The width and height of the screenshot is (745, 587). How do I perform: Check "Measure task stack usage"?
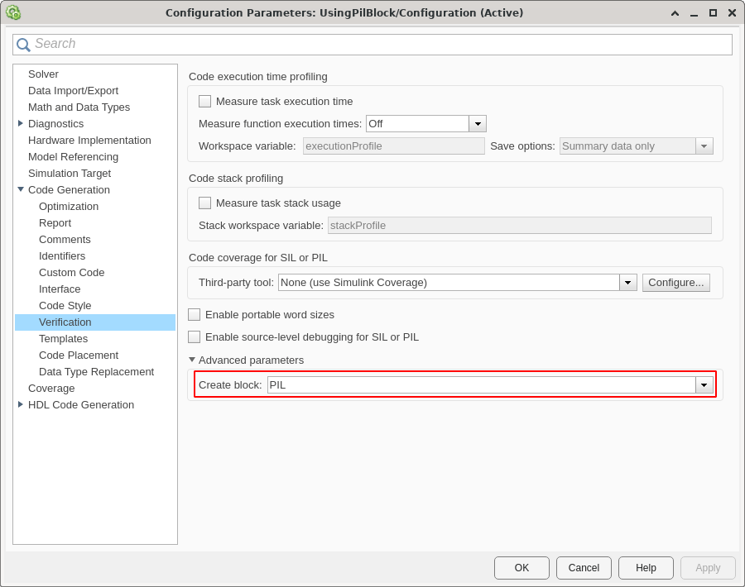click(204, 203)
